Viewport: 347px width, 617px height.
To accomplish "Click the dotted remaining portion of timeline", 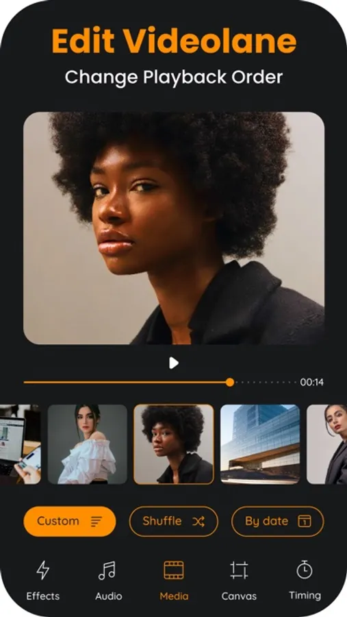I will pos(266,382).
